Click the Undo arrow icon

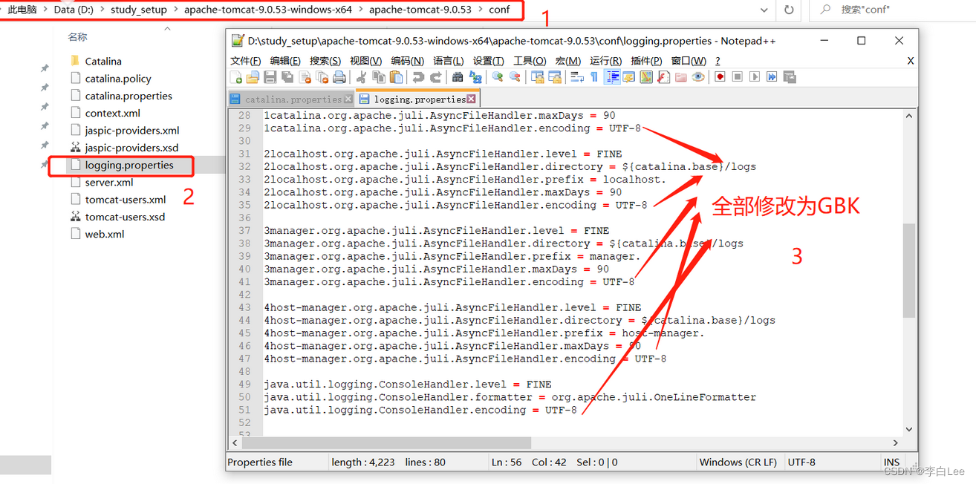(x=419, y=77)
